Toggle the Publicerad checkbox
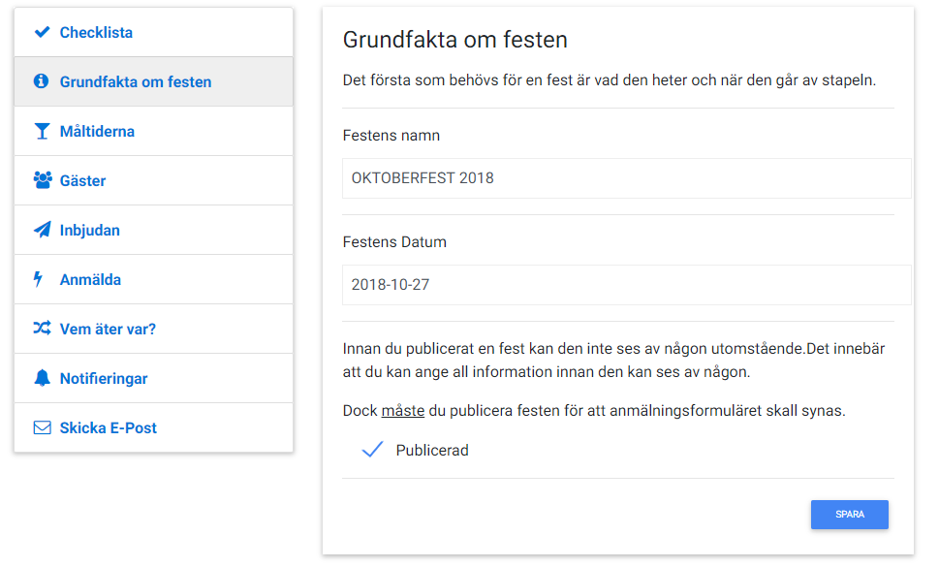 pyautogui.click(x=372, y=450)
